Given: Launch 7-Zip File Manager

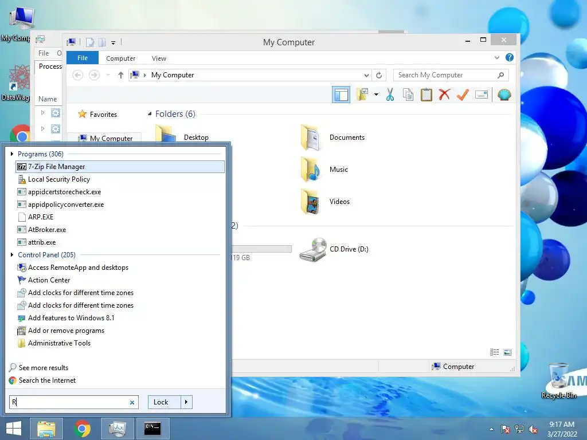Looking at the screenshot, I should [120, 167].
